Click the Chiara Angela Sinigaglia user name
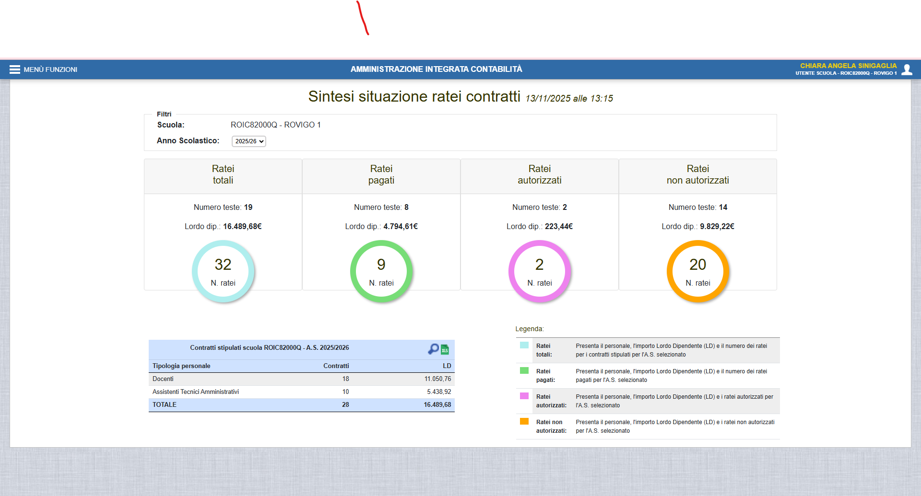921x496 pixels. [x=848, y=66]
